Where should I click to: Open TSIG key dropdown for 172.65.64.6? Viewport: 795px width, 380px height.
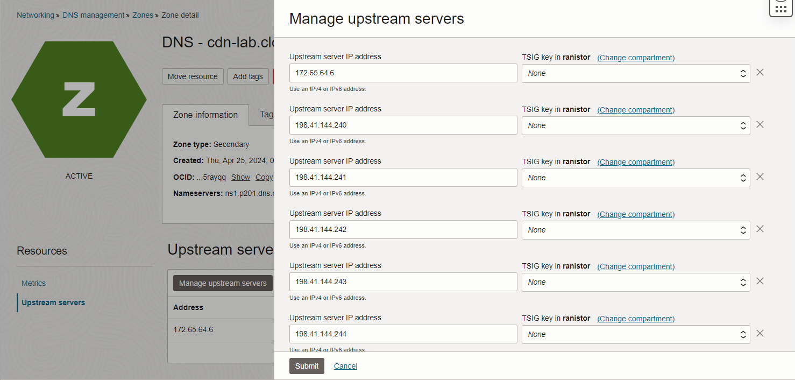click(635, 73)
